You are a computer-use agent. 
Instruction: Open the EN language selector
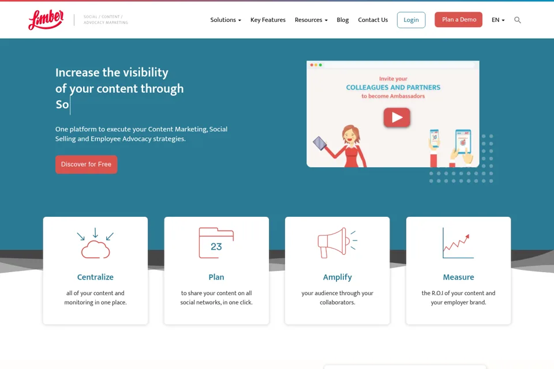(x=498, y=20)
